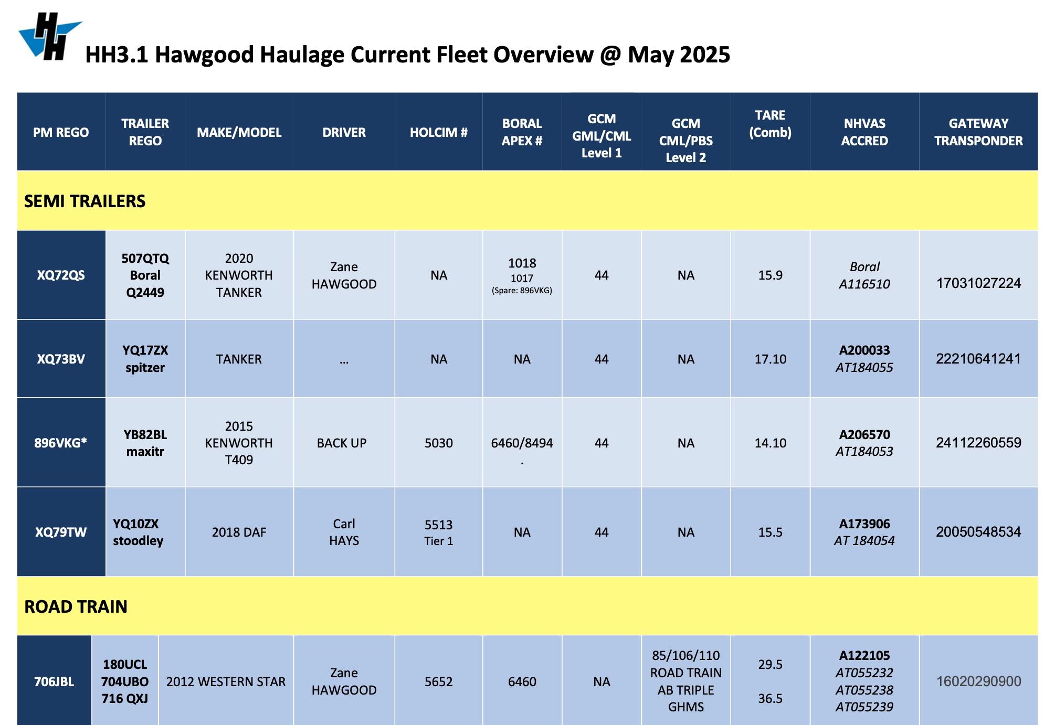Click Holcim number 5030
This screenshot has width=1055, height=725.
(x=439, y=443)
